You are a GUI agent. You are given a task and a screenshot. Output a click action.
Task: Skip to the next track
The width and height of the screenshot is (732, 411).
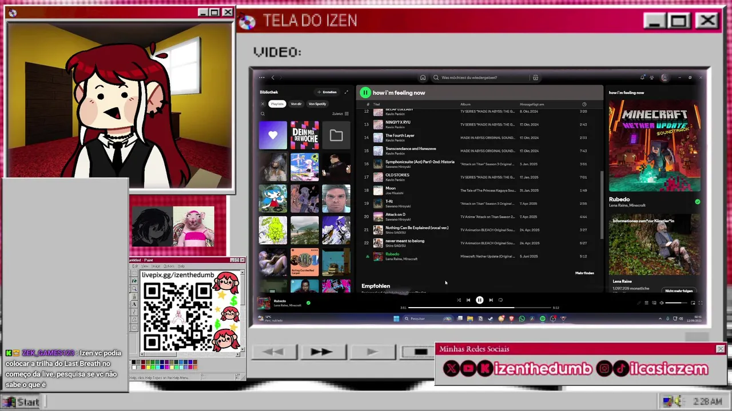(x=491, y=300)
